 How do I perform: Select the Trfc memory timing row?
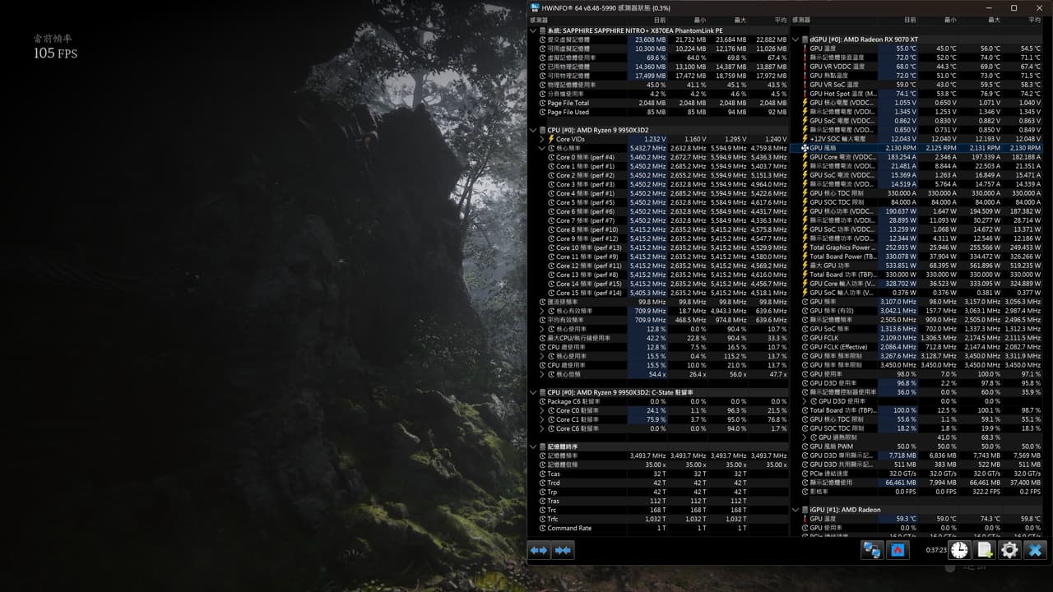(x=658, y=519)
